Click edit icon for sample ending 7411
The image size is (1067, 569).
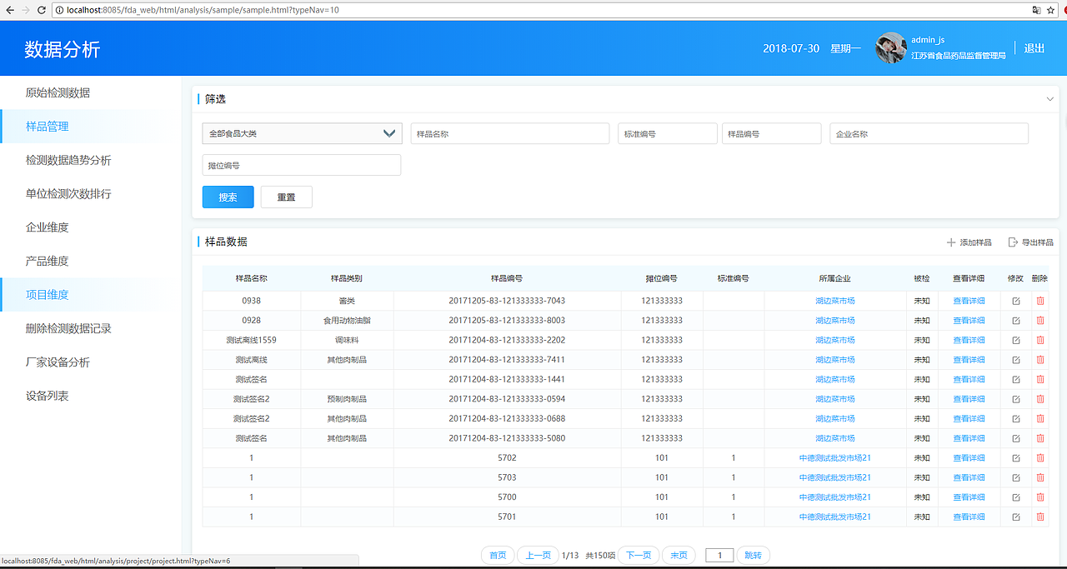pos(1015,360)
